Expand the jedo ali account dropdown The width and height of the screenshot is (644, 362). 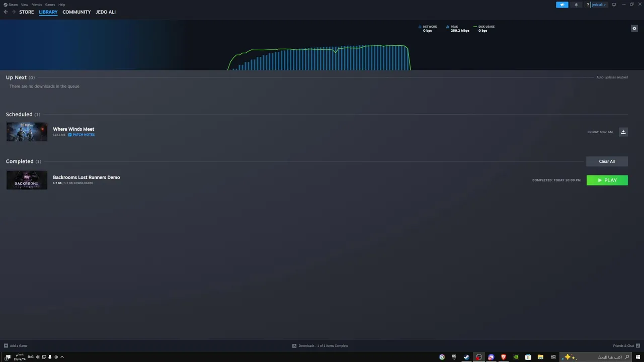[x=599, y=5]
